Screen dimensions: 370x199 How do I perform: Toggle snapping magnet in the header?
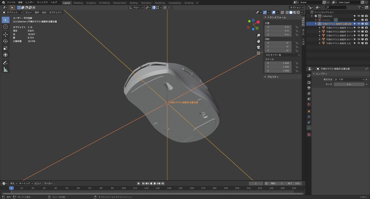point(154,8)
